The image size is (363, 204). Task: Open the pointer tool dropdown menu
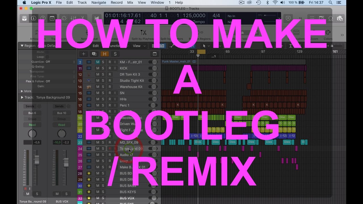pos(206,46)
